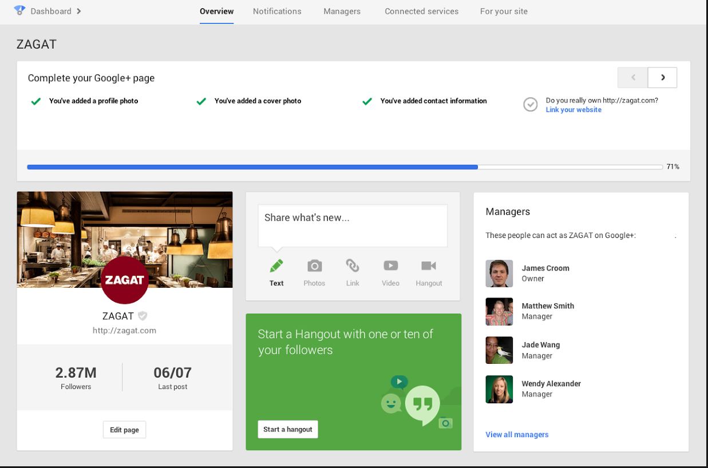
Task: Click into the Share what's new box
Action: click(x=353, y=225)
